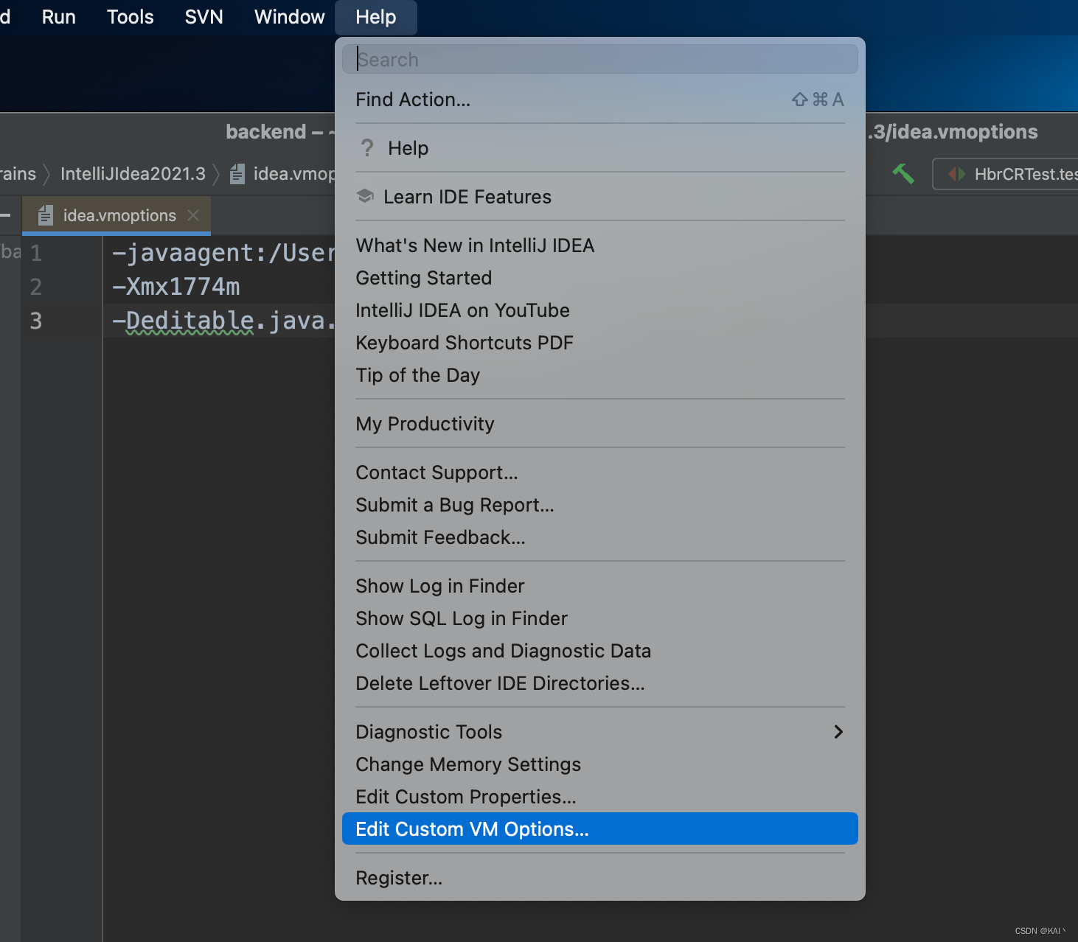Open My Productivity
The width and height of the screenshot is (1078, 942).
click(x=600, y=424)
